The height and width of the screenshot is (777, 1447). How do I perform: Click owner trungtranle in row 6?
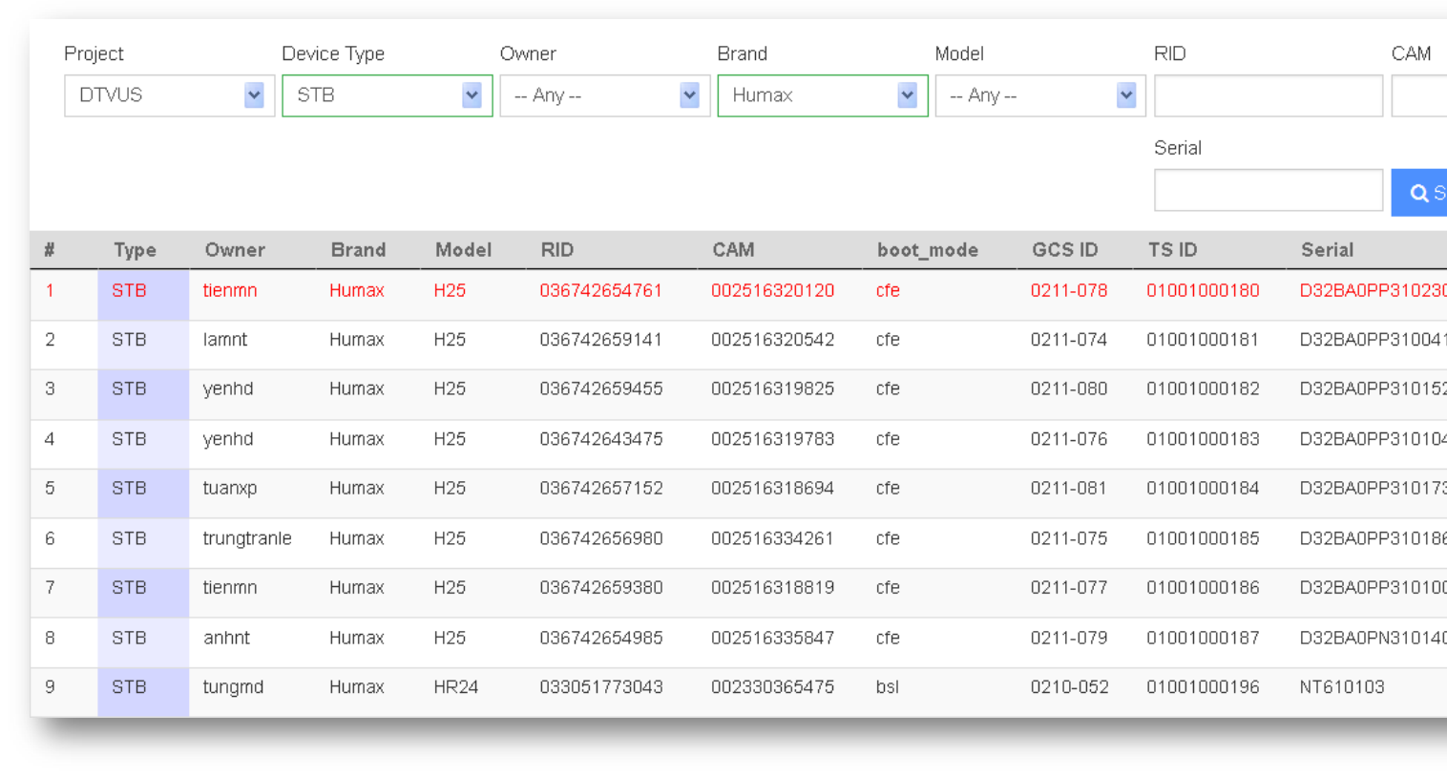(247, 538)
